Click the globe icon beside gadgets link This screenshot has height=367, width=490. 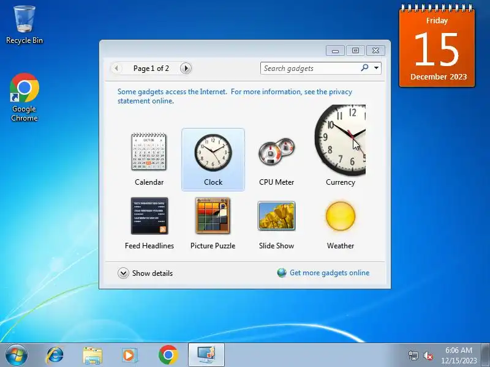(282, 273)
